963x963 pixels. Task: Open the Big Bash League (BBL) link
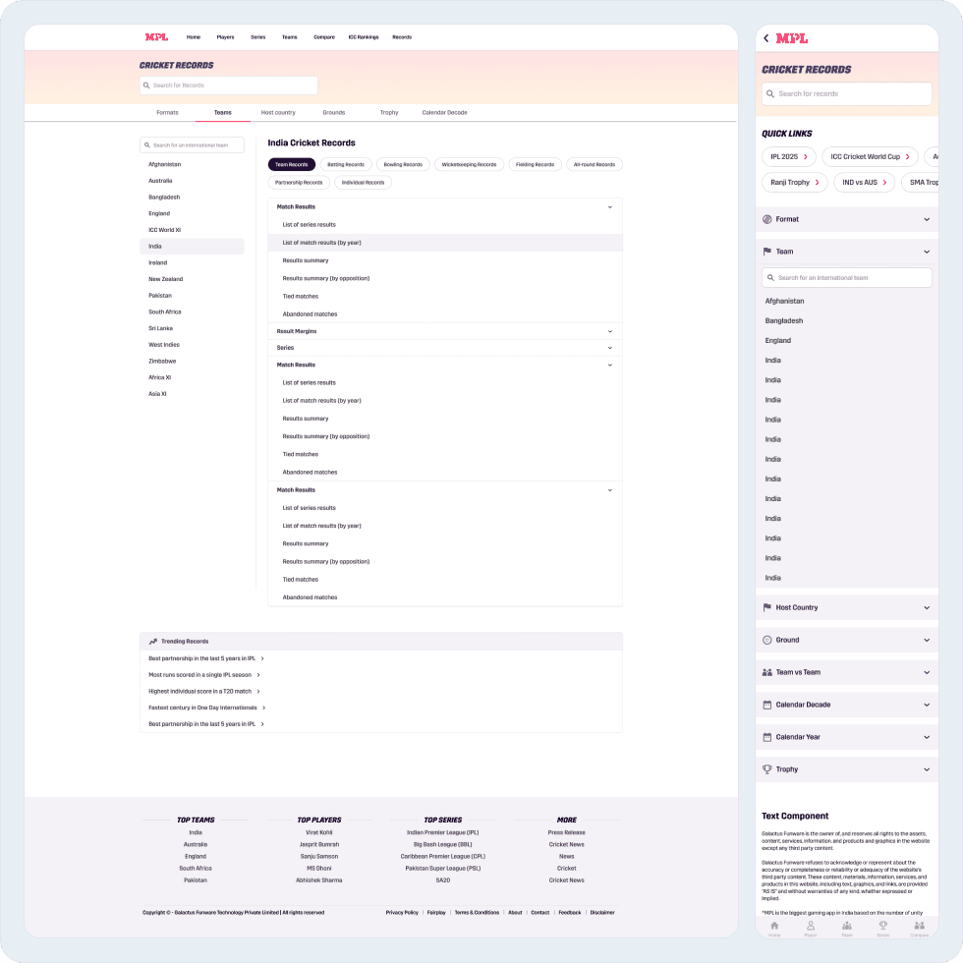pos(443,844)
